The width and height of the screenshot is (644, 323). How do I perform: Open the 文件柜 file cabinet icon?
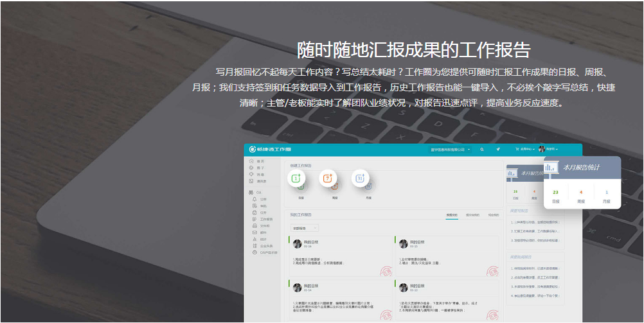click(255, 226)
